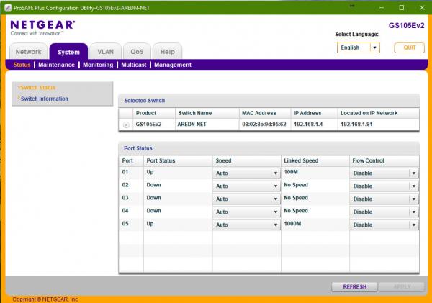Click No Speed value for port 02
The width and height of the screenshot is (432, 303).
click(296, 185)
